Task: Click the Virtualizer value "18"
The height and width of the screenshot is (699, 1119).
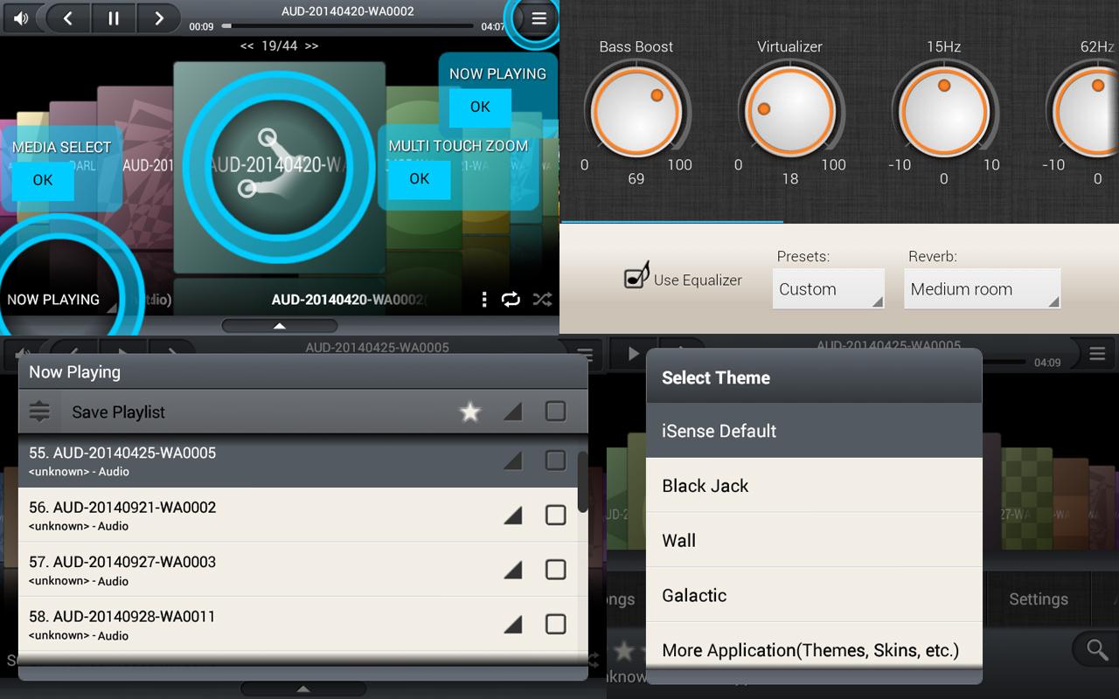Action: click(790, 179)
